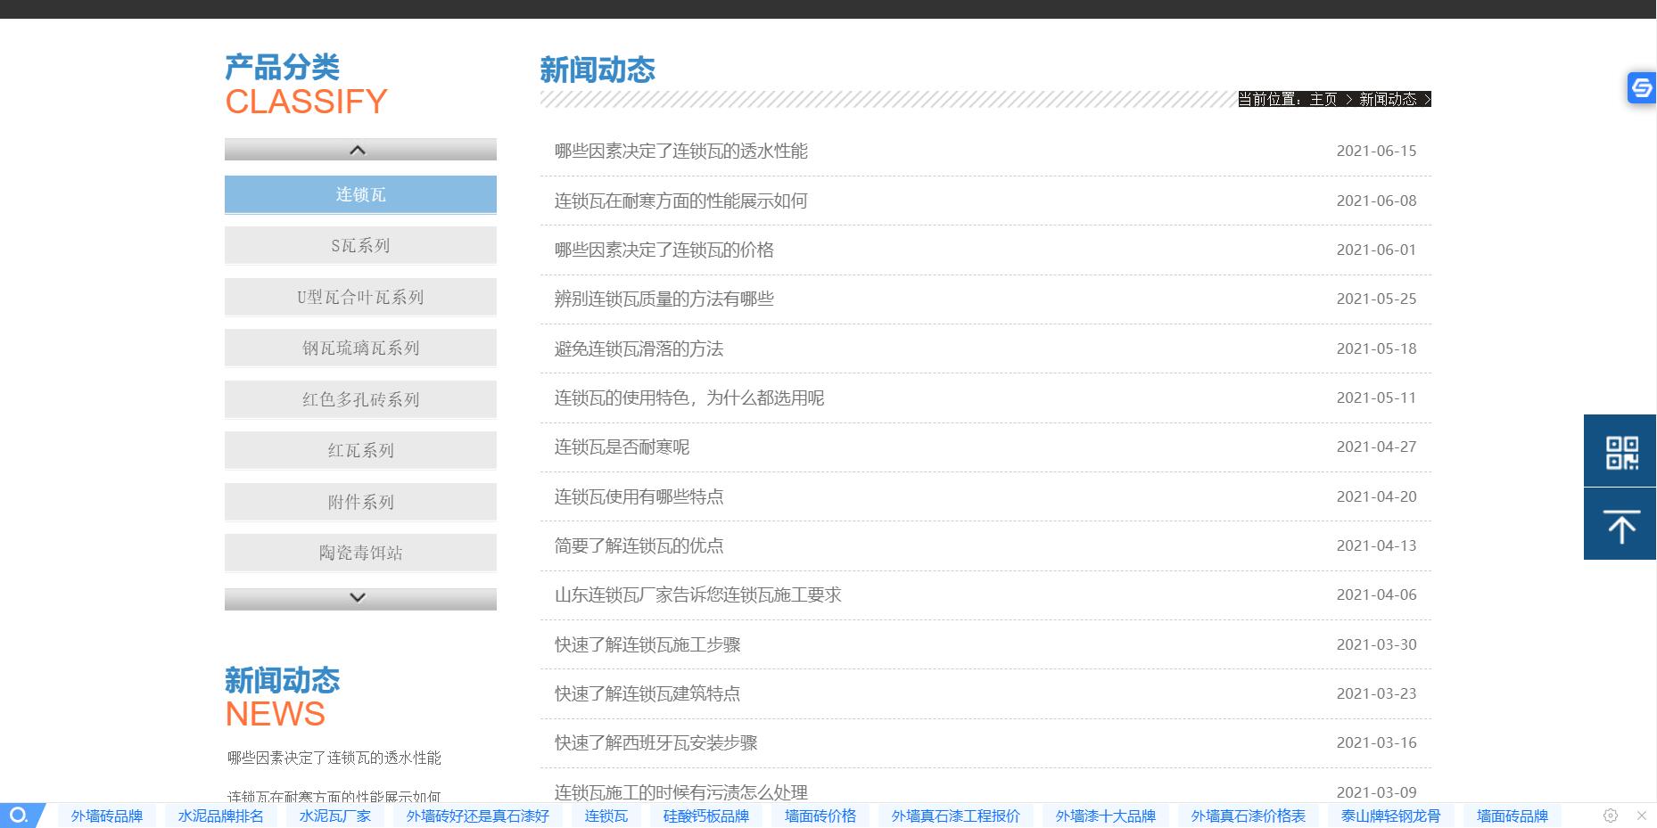1657x828 pixels.
Task: Close the bottom keyword bar
Action: pos(1642,816)
